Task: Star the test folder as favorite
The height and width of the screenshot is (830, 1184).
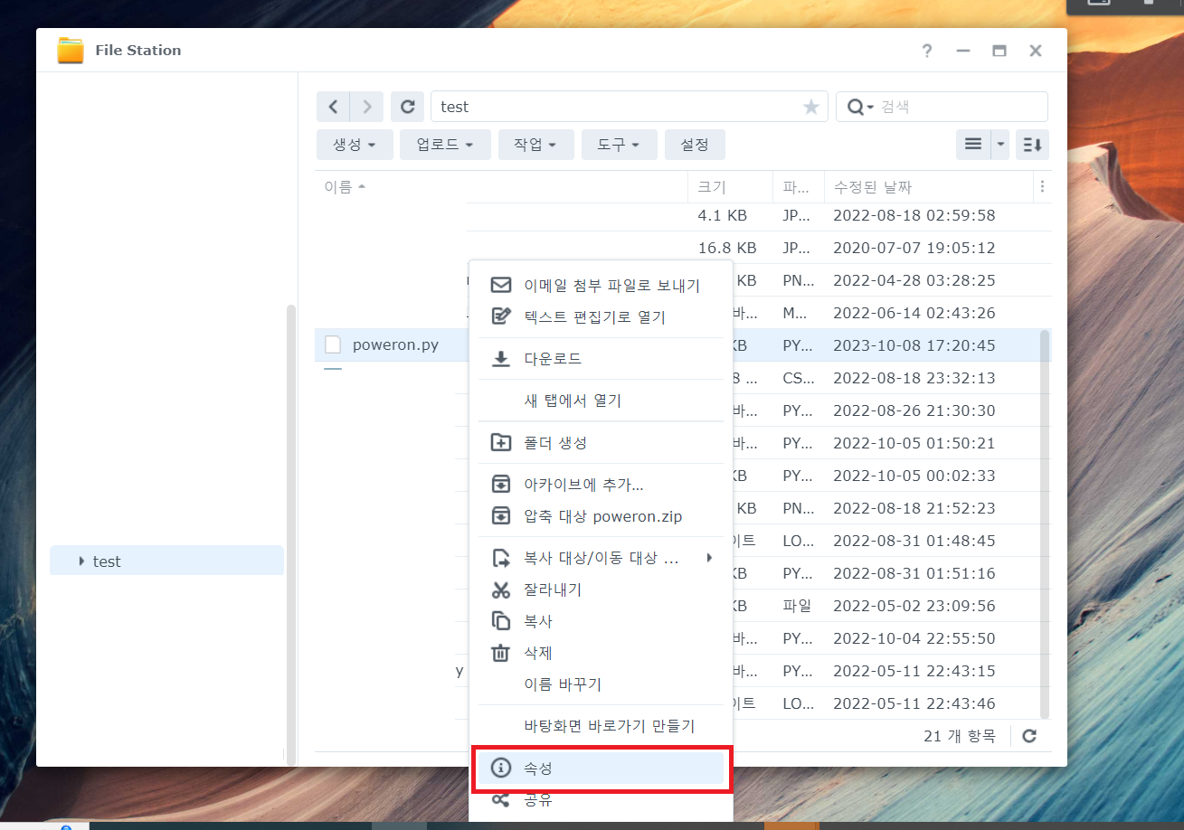Action: (811, 107)
